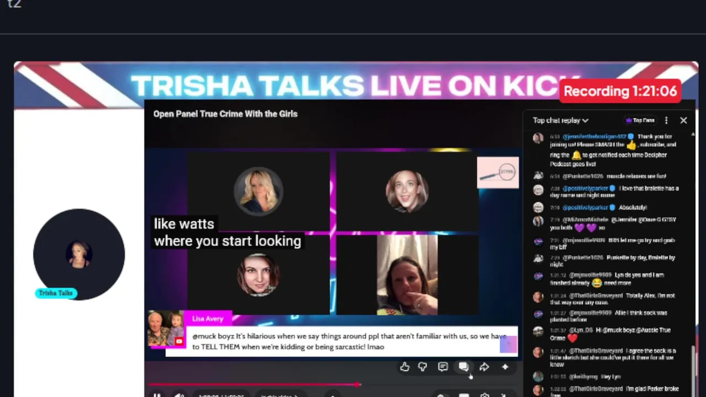Click the 1:01:12 chat timestamp
The height and width of the screenshot is (397, 706).
point(558,275)
